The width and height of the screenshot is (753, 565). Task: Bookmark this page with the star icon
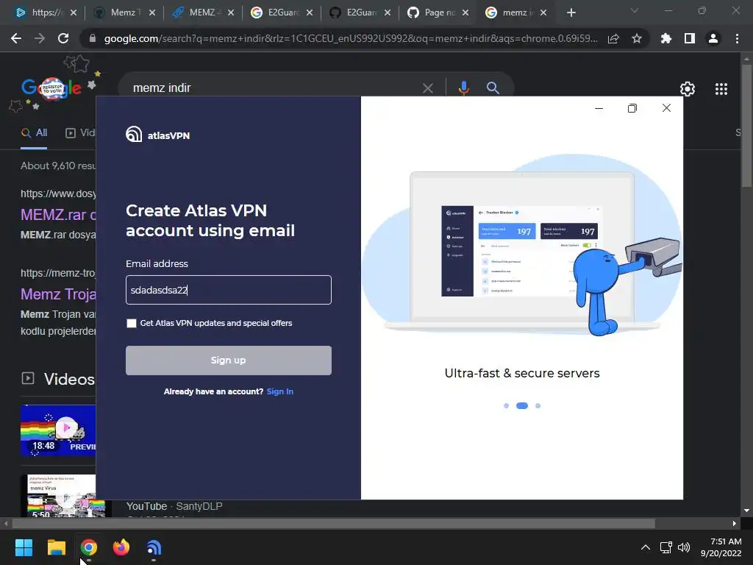pos(637,38)
